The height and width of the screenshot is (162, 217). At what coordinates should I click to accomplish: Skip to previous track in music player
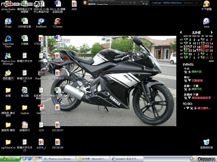pyautogui.click(x=122, y=3)
